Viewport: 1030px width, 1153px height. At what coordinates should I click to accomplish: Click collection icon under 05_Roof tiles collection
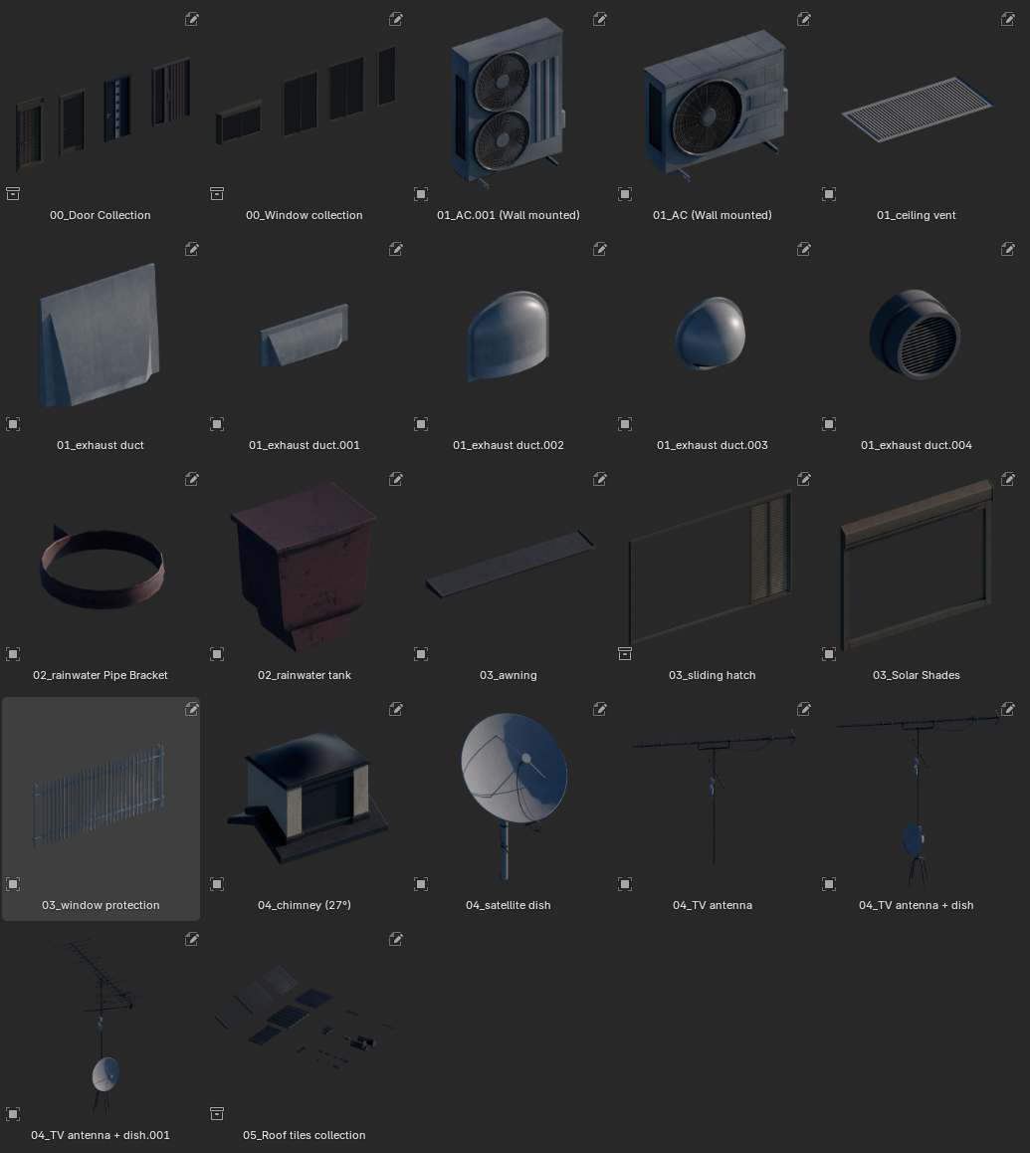(217, 1113)
